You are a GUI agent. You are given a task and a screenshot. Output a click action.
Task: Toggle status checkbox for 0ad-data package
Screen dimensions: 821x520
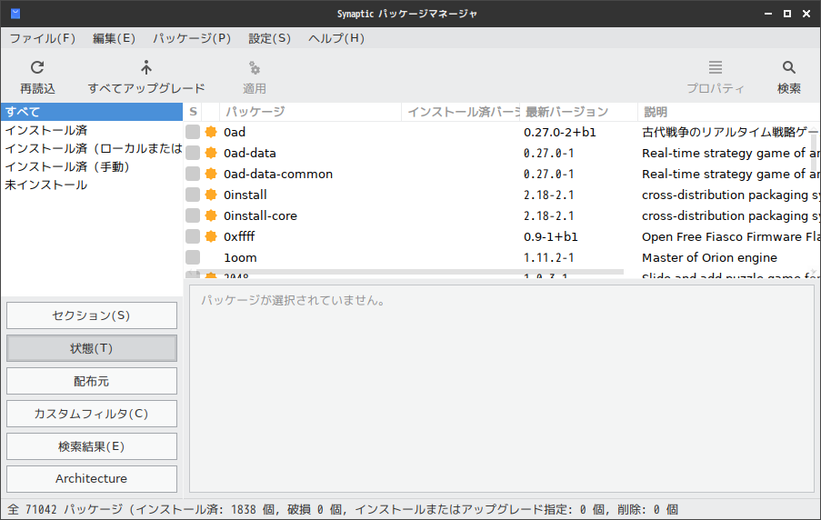coord(193,153)
